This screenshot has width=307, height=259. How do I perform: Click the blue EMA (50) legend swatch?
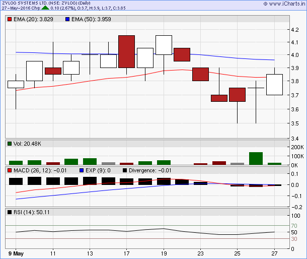(67, 19)
